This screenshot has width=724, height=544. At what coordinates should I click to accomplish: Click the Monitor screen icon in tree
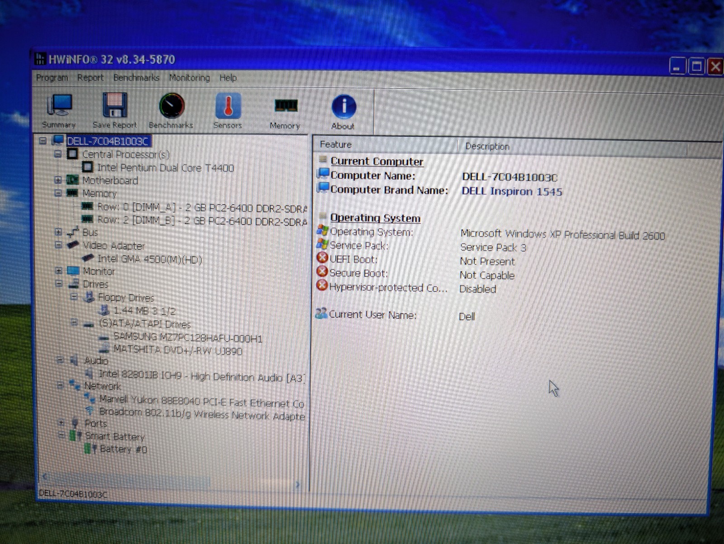tap(73, 271)
